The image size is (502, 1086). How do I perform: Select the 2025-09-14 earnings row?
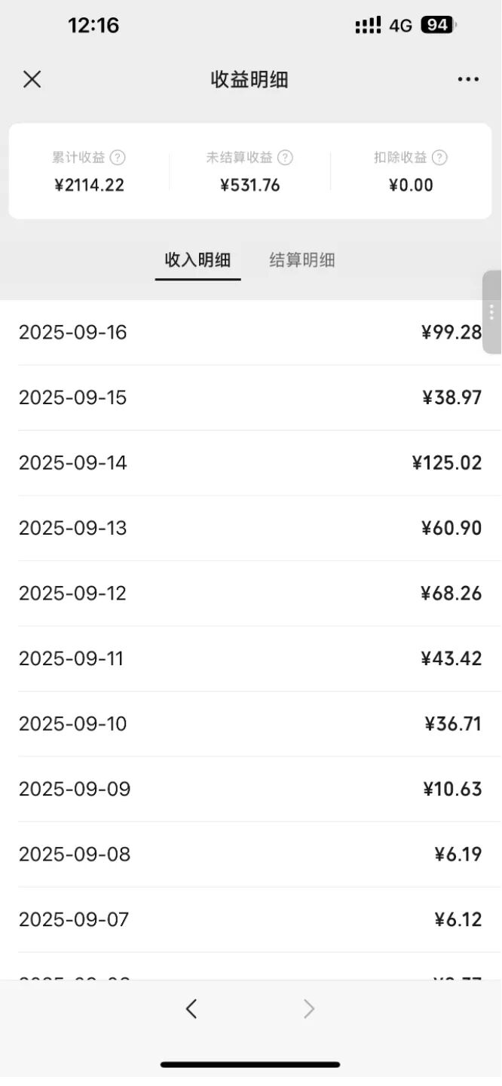[251, 462]
